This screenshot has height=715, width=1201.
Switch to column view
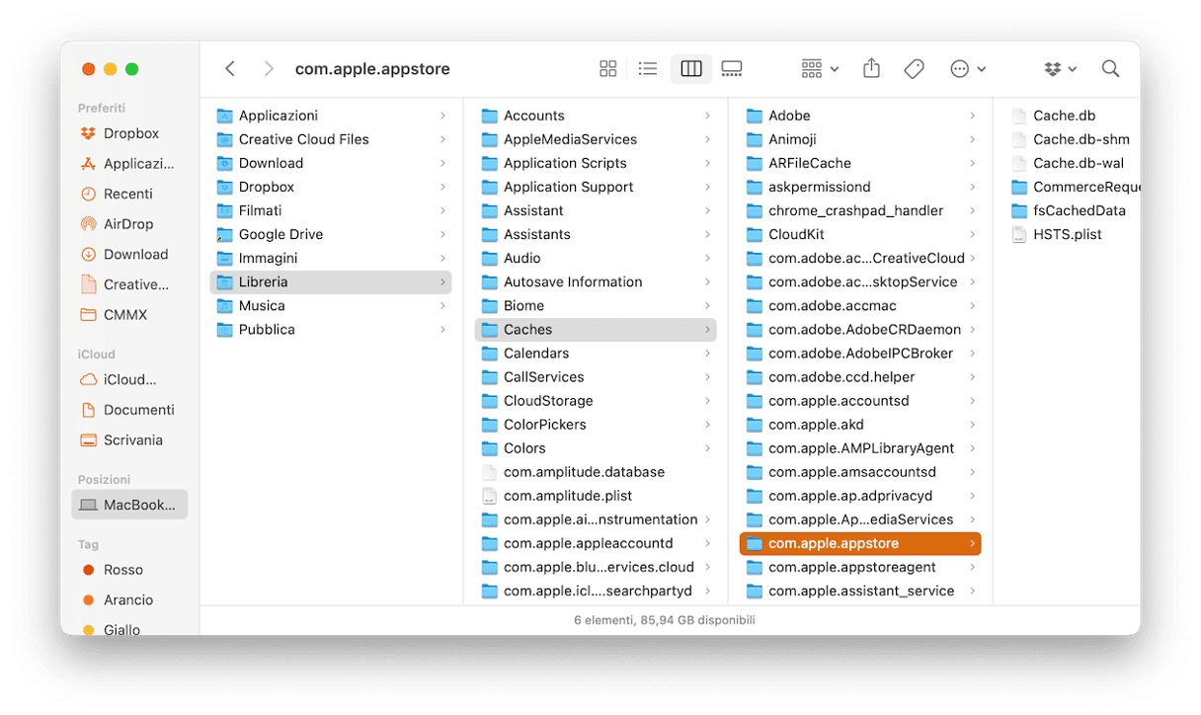coord(691,69)
